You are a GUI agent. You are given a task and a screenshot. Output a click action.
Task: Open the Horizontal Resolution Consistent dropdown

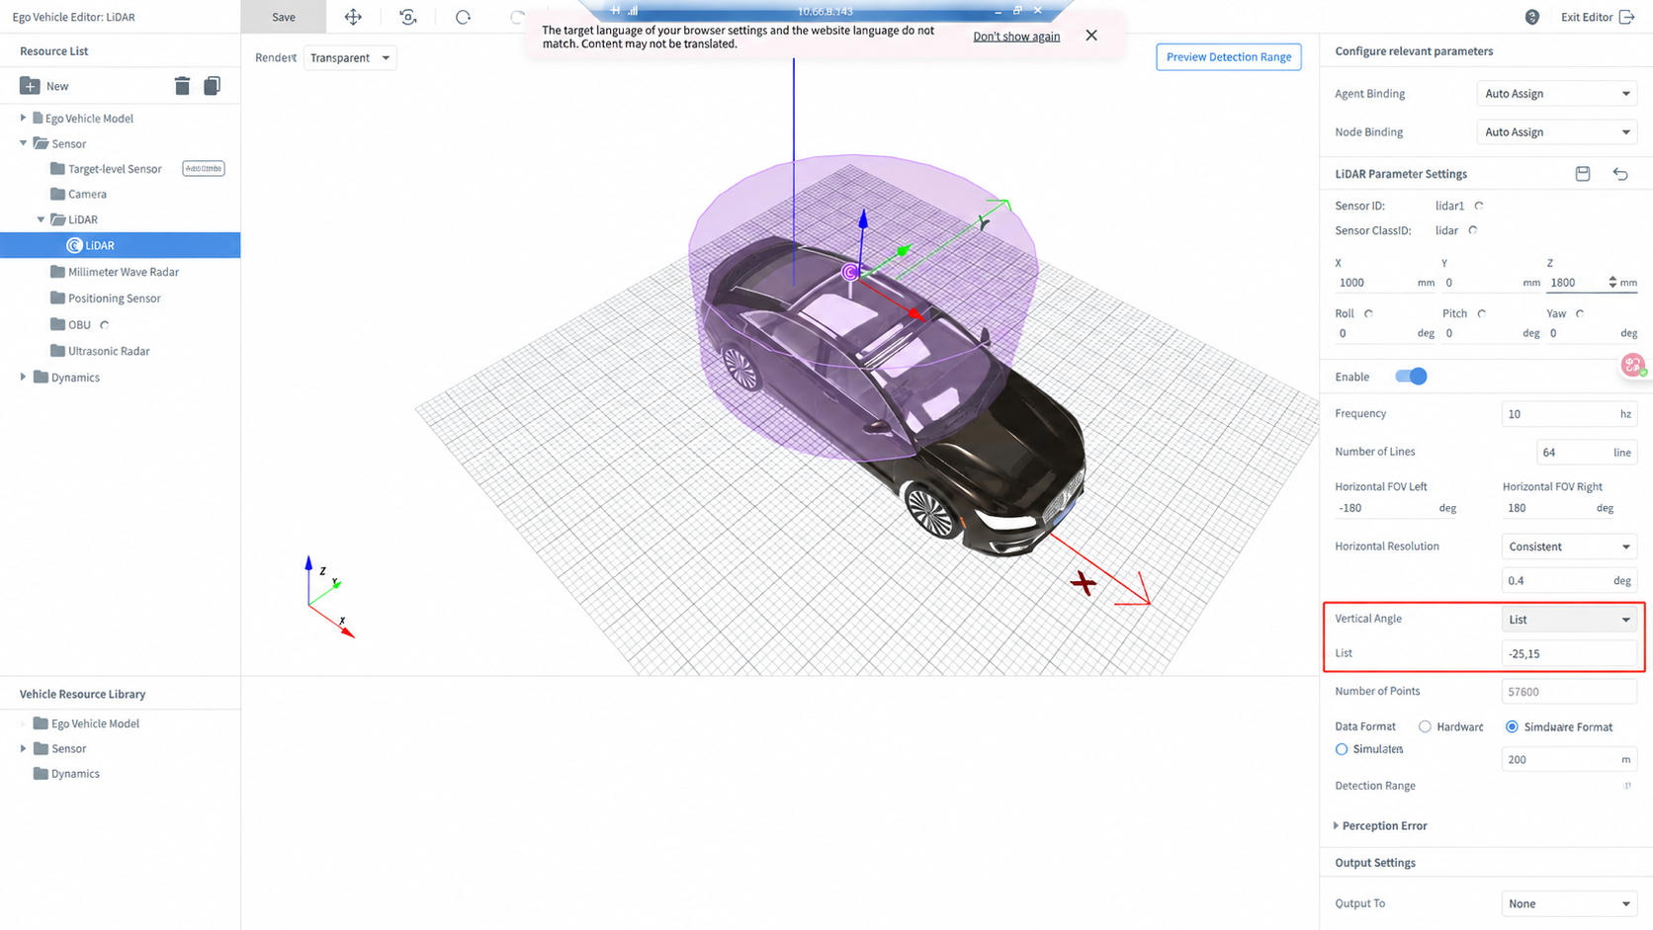pos(1569,547)
